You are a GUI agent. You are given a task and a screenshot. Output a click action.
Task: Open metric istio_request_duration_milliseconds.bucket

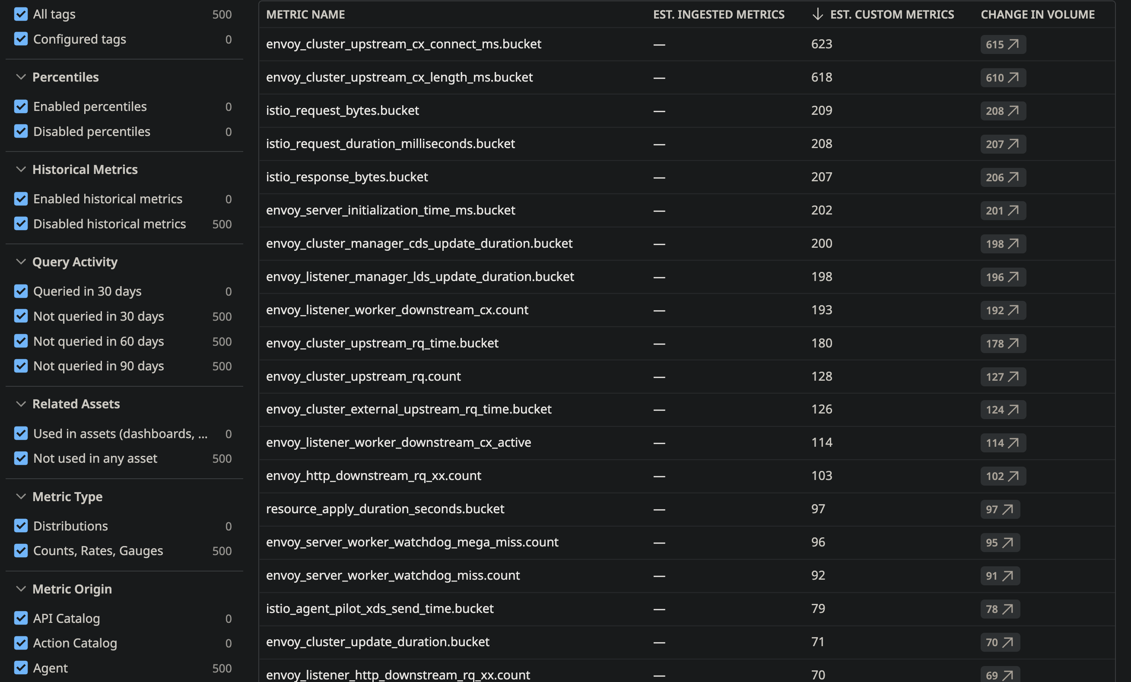[391, 144]
